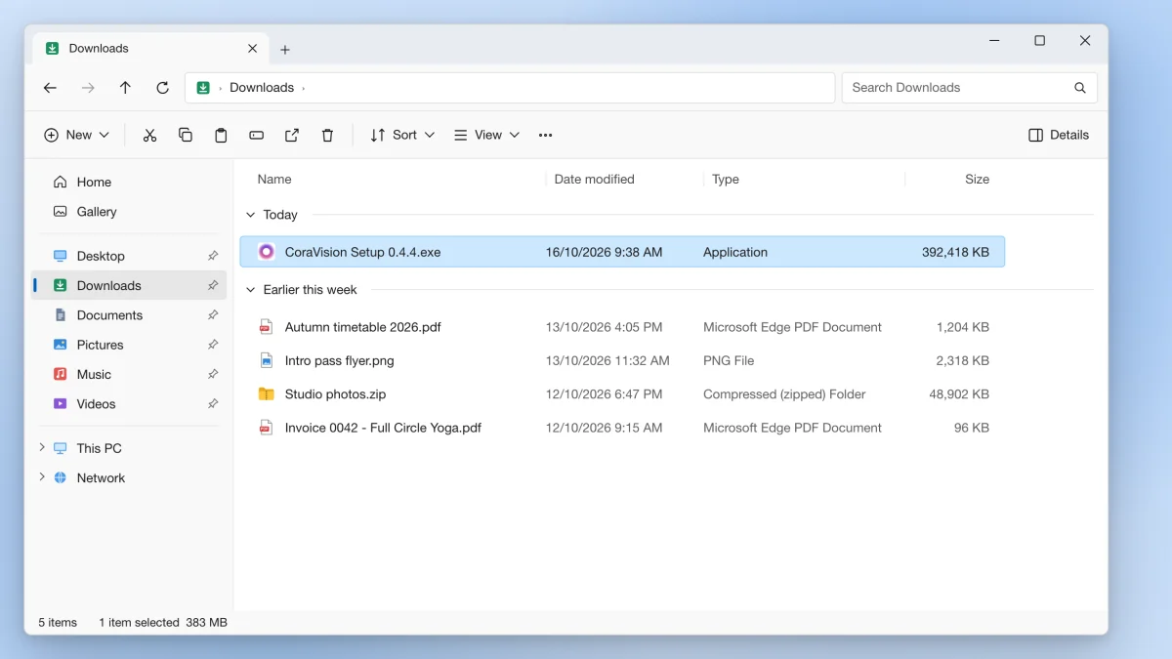Toggle the Details pane
The width and height of the screenshot is (1172, 659).
coord(1059,135)
